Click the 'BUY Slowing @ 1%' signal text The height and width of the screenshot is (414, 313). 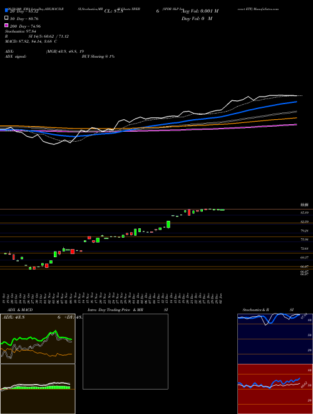point(98,56)
